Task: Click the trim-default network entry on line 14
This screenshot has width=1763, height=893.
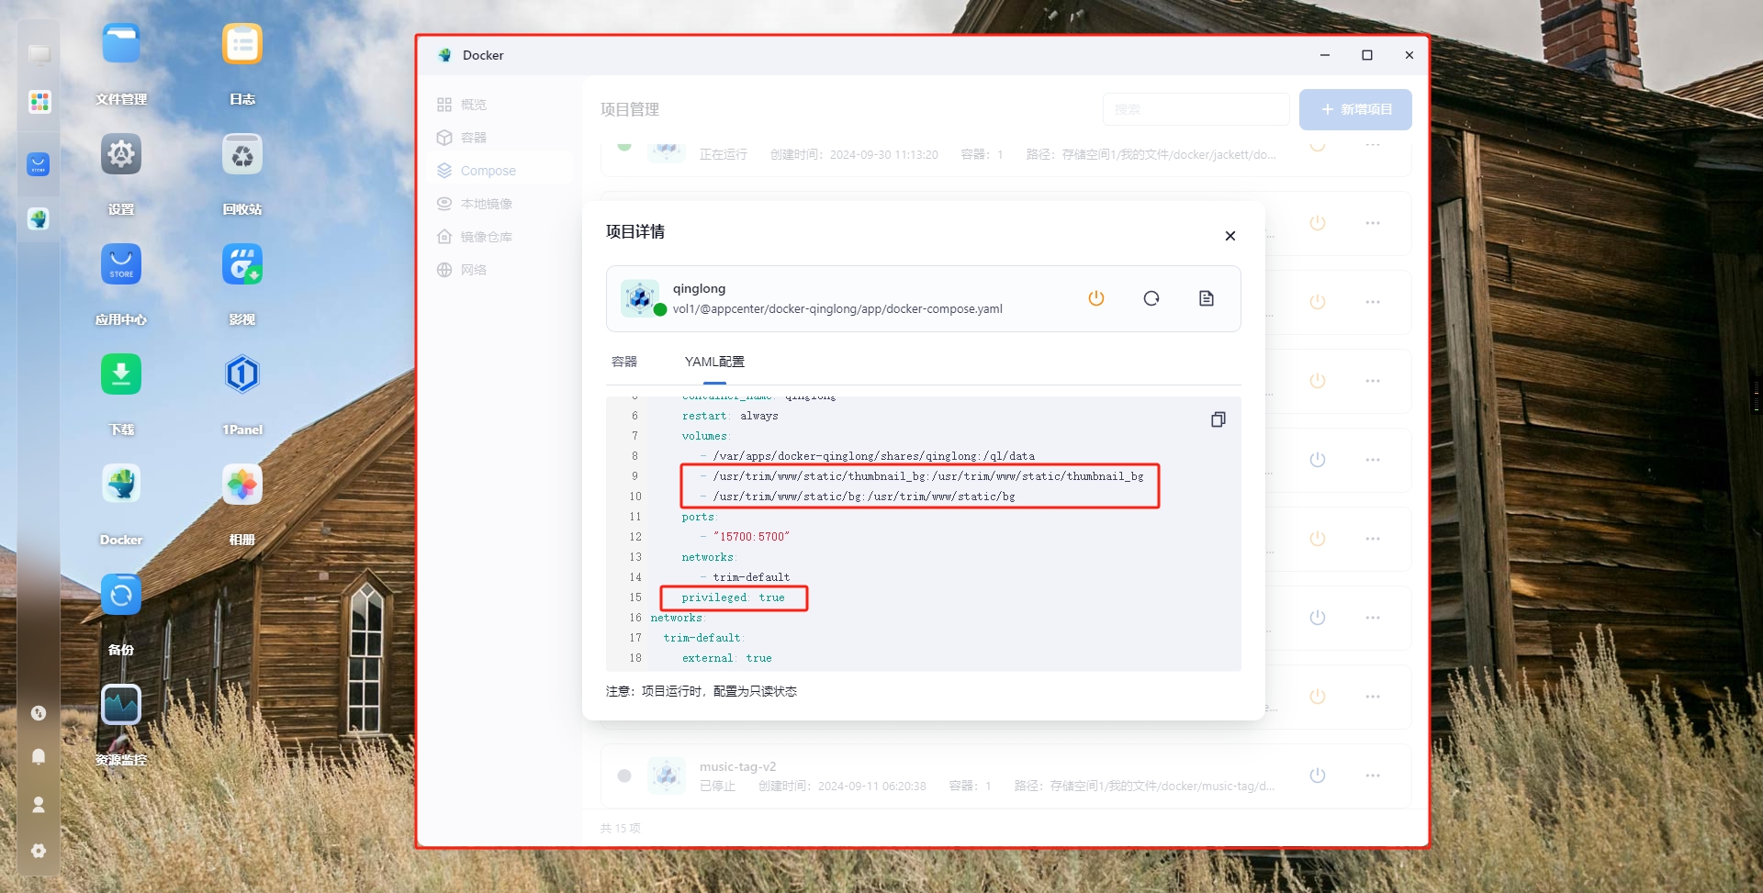Action: coord(751,577)
